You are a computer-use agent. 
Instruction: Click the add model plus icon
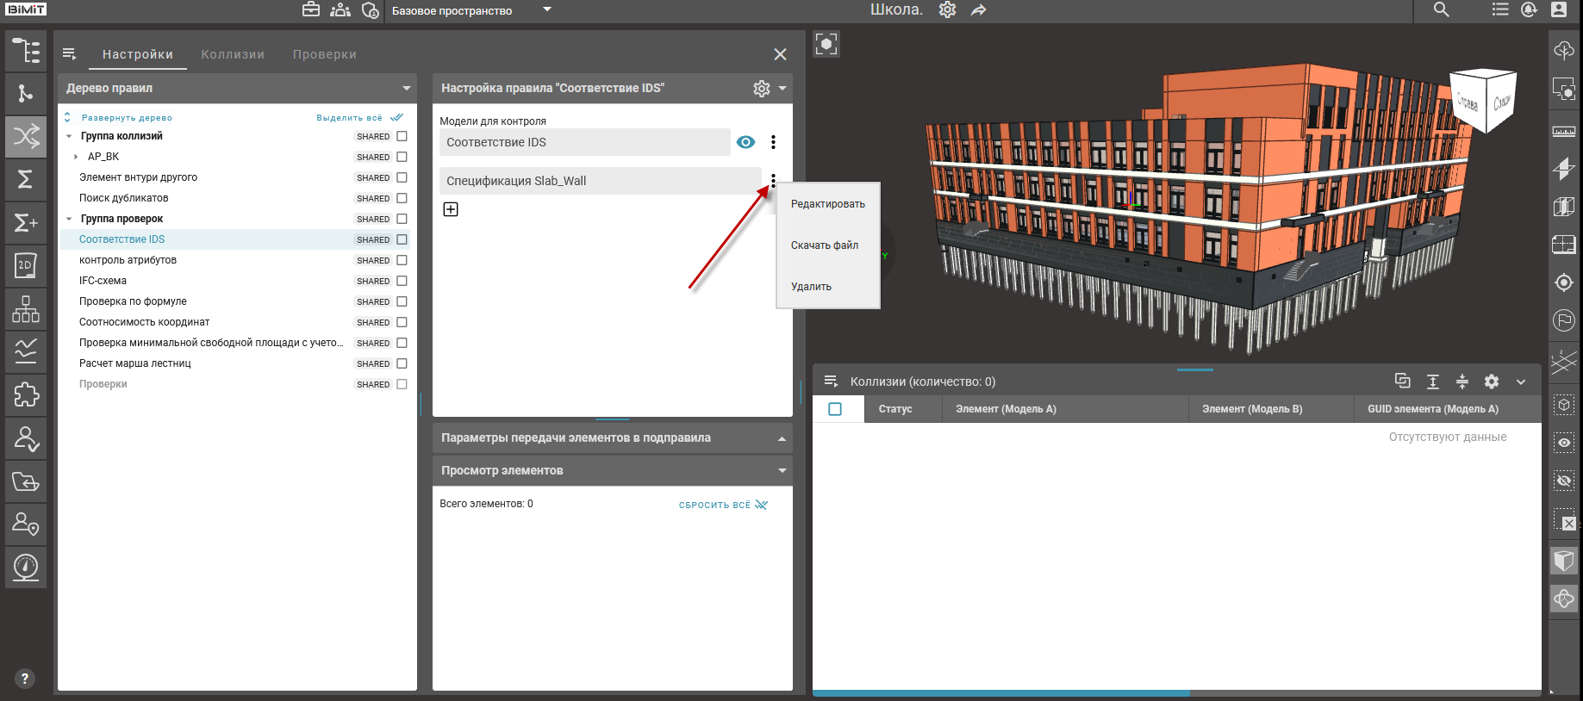(x=451, y=209)
